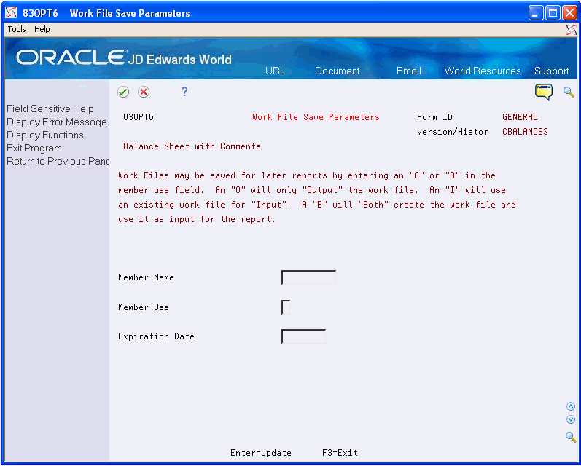The width and height of the screenshot is (581, 466).
Task: Click the Form ID label
Action: pos(434,117)
